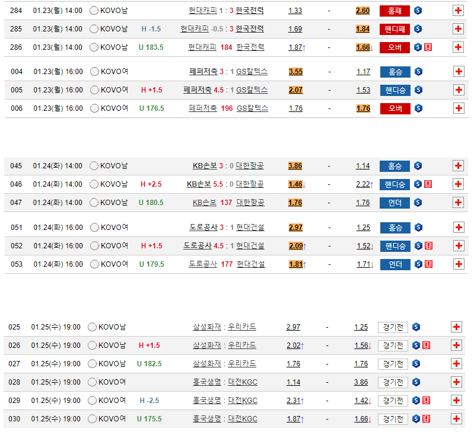Expand row 047 details with plus icon
The image size is (474, 435).
click(x=457, y=203)
